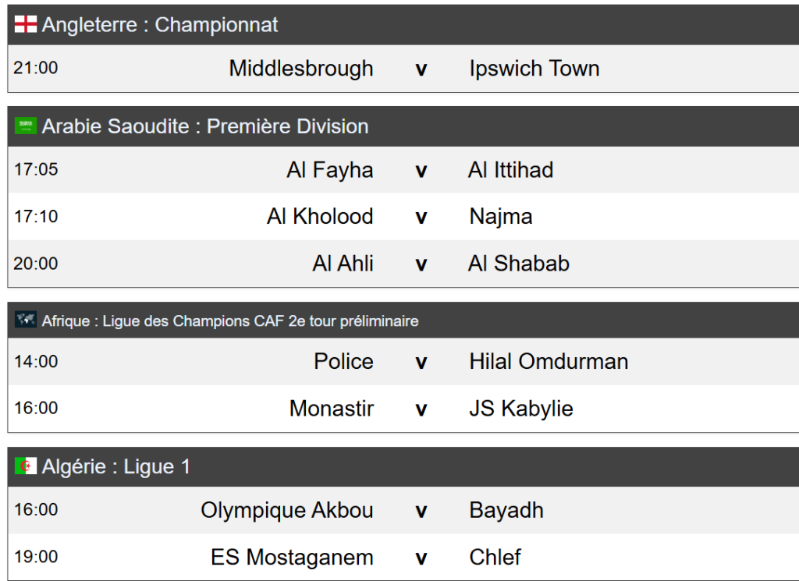Click the England flag icon
Viewport: 799px width, 581px height.
(26, 25)
